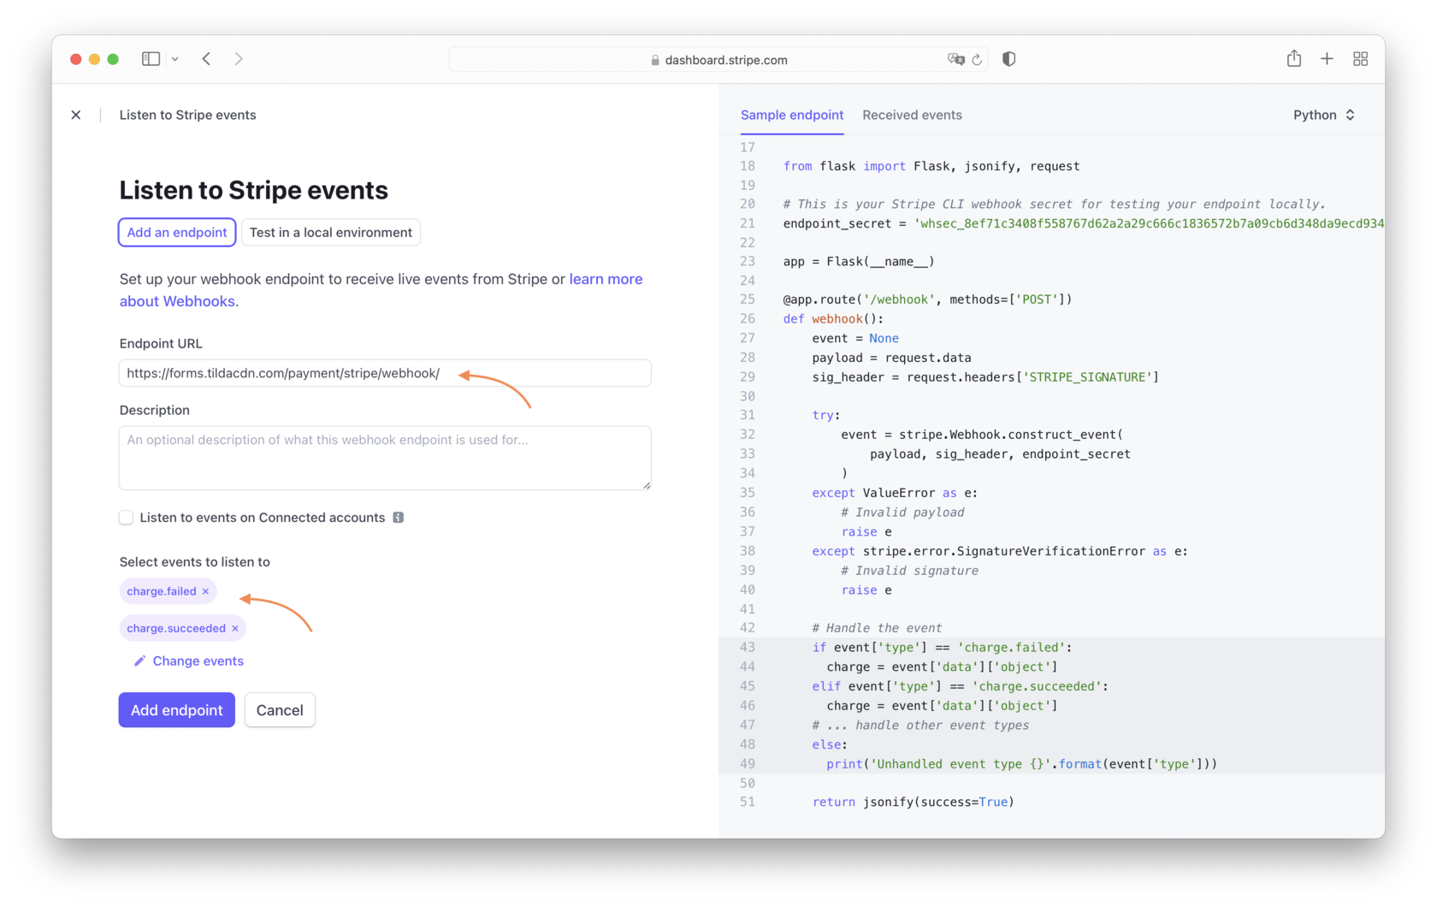Viewport: 1437px width, 907px height.
Task: Close the Listen to Stripe events panel
Action: coord(76,115)
